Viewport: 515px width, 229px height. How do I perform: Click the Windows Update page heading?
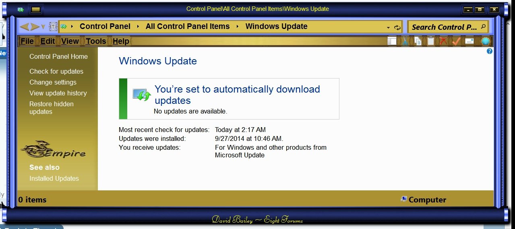pyautogui.click(x=158, y=61)
